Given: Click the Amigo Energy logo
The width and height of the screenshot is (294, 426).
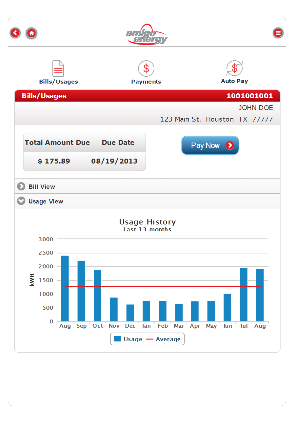Looking at the screenshot, I should (x=147, y=34).
